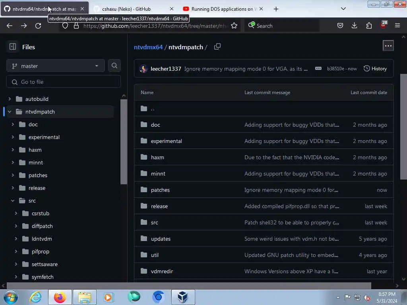Expand the autobuild folder in tree

pyautogui.click(x=10, y=99)
